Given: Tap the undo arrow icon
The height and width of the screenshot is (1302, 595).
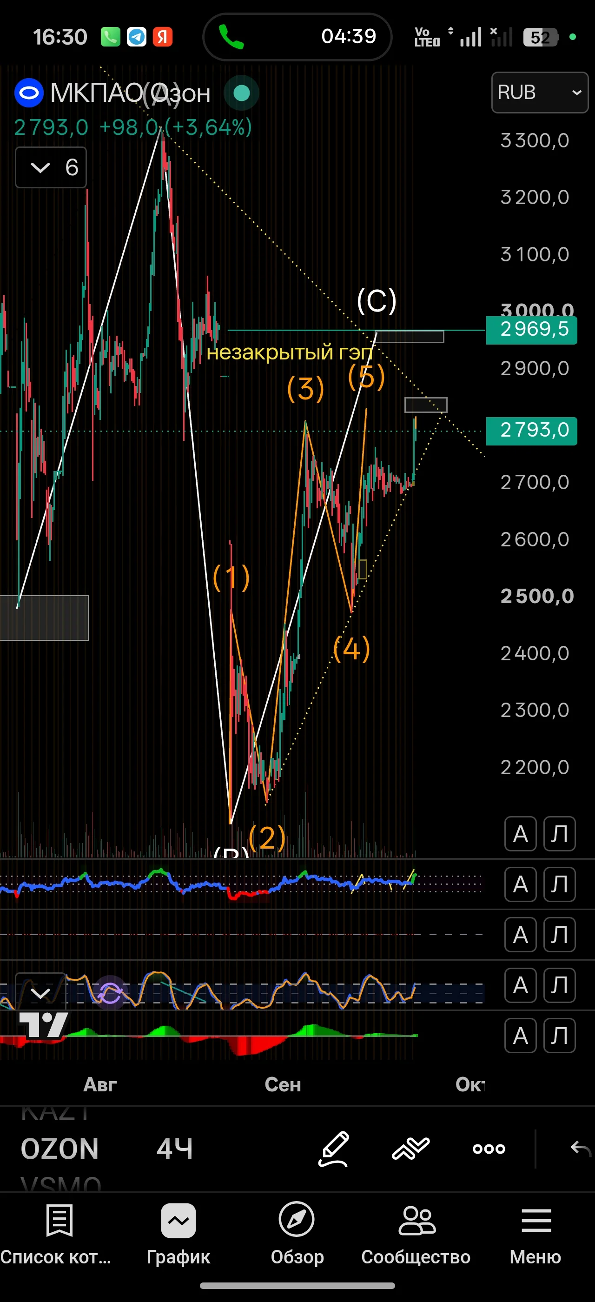Looking at the screenshot, I should 581,1149.
